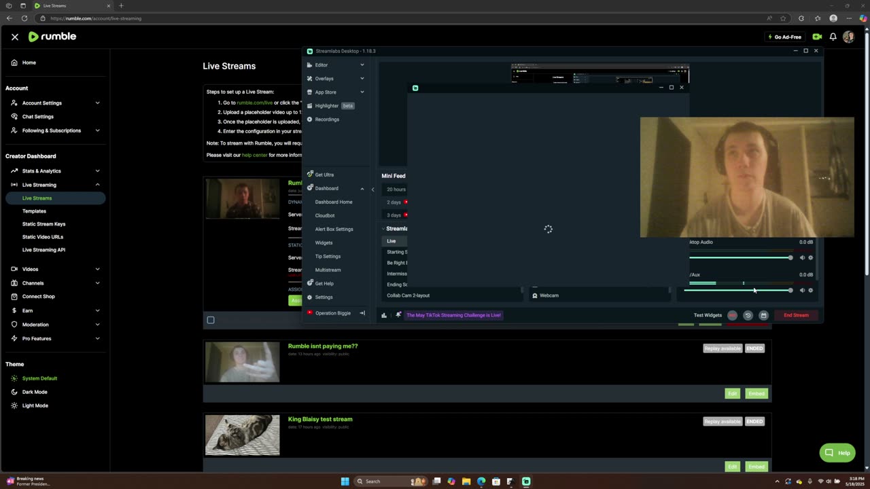Open Windows Start menu
The height and width of the screenshot is (489, 870).
pyautogui.click(x=345, y=482)
